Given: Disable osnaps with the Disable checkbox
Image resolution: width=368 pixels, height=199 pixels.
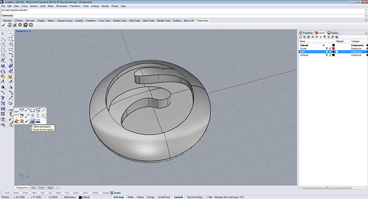Looking at the screenshot, I should (112, 193).
